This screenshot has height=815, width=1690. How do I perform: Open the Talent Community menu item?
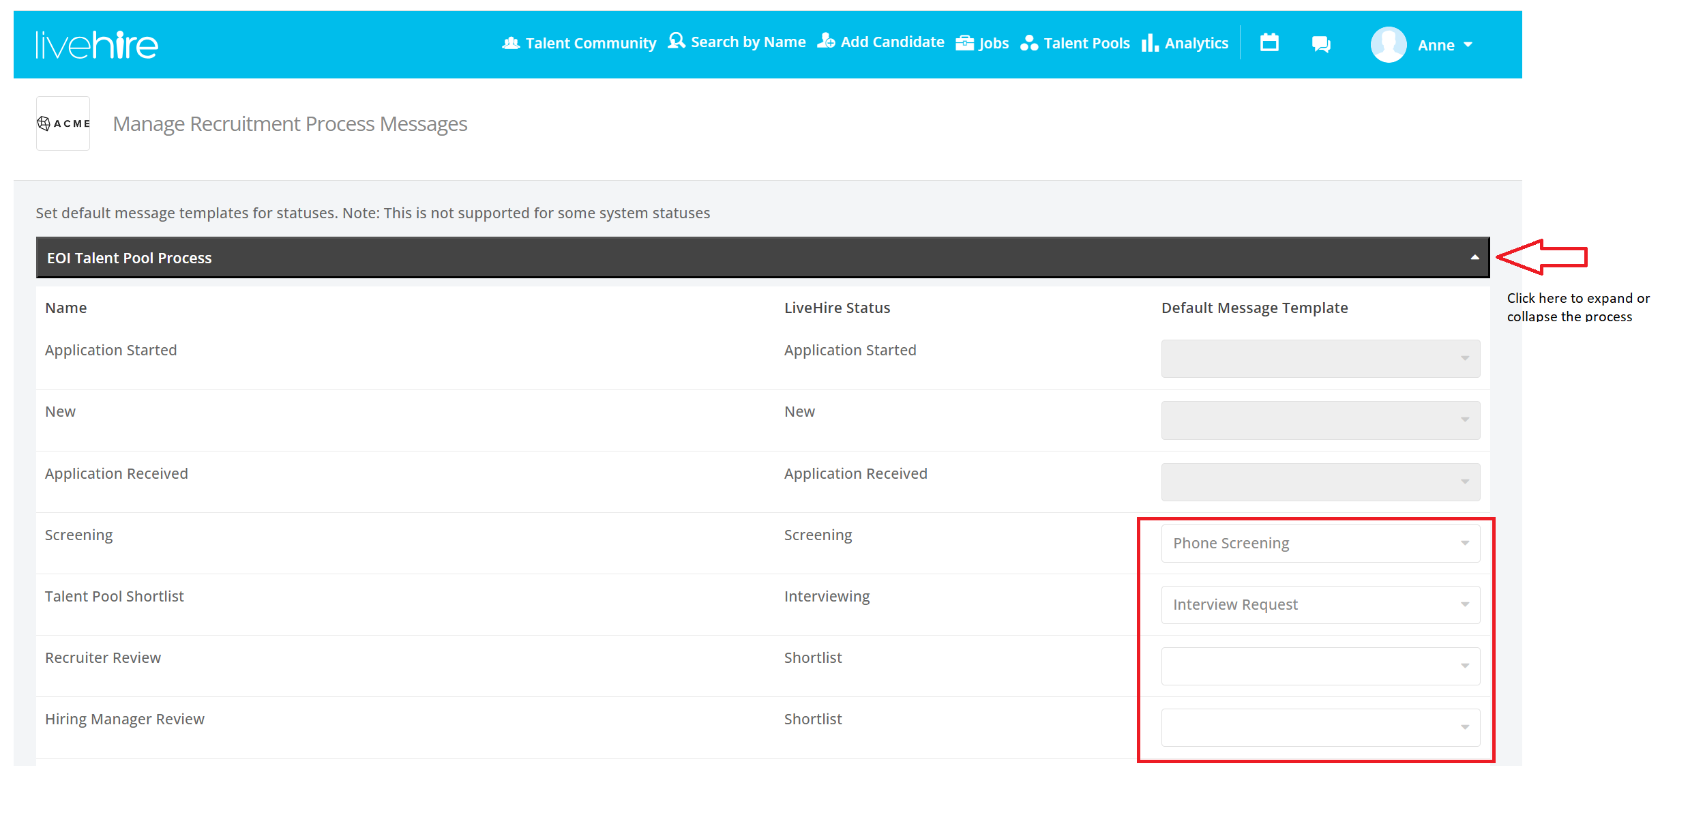click(589, 42)
